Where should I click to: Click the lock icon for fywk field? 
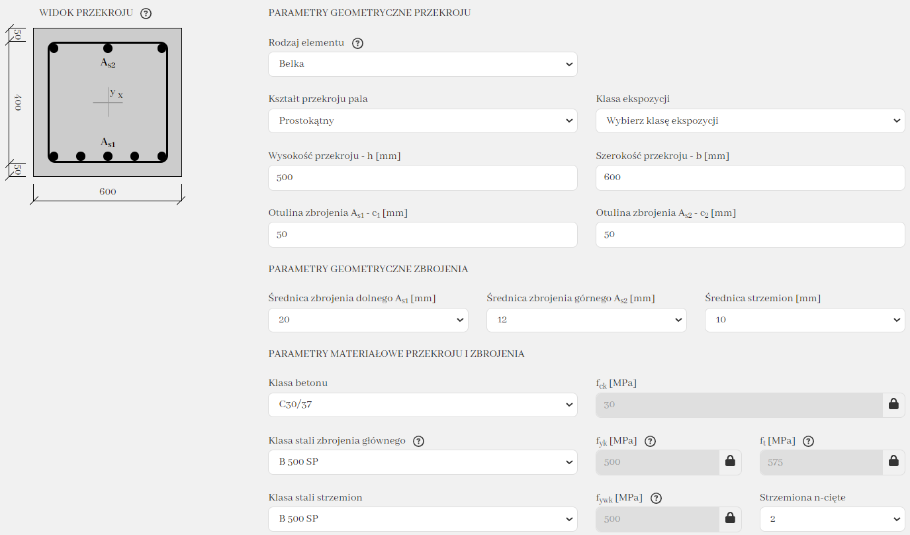point(730,519)
